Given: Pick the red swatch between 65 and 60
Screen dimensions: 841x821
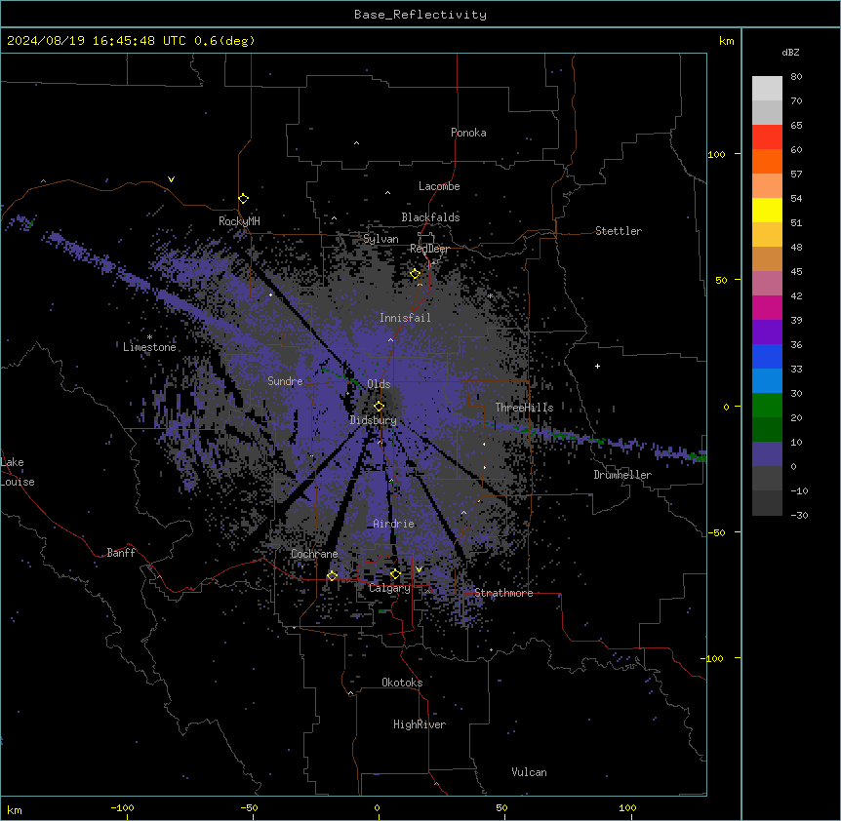Looking at the screenshot, I should coord(767,137).
